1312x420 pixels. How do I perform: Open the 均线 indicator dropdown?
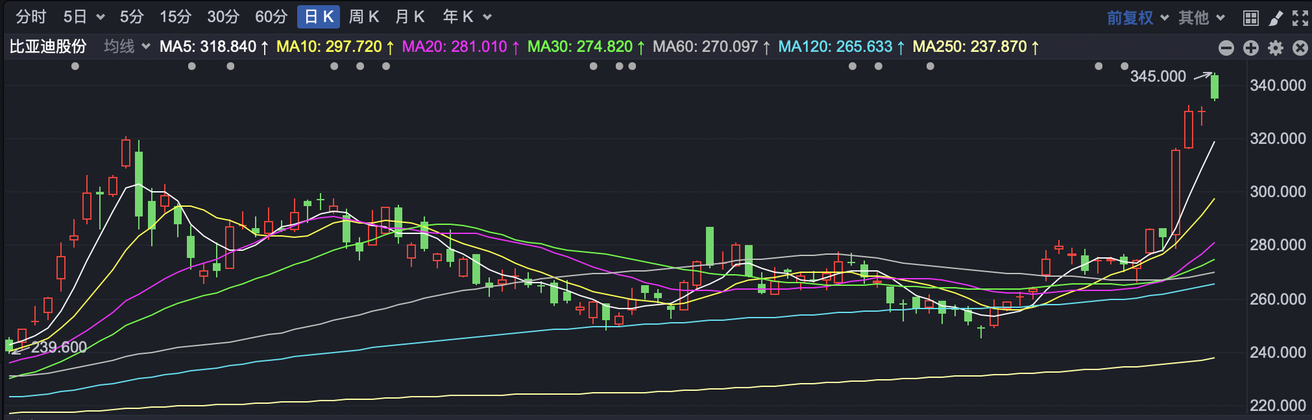click(127, 47)
